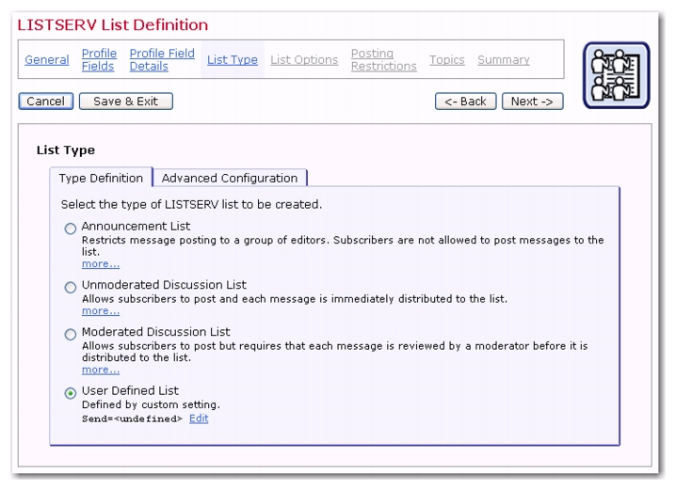Click the 'Unmoderated Discussion List' label text
This screenshot has width=676, height=489.
pyautogui.click(x=164, y=285)
